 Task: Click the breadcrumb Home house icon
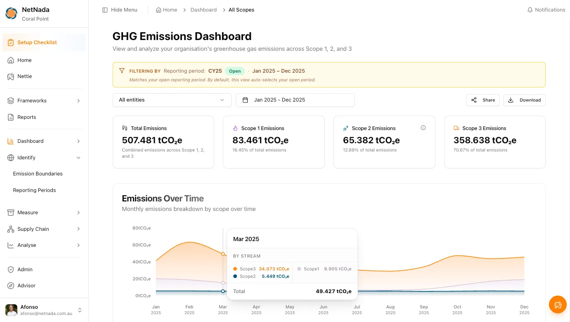coord(158,10)
